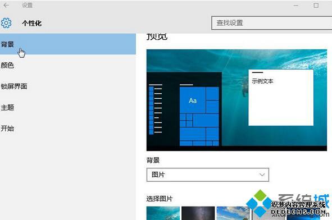Go to the 主题 section

[68, 107]
